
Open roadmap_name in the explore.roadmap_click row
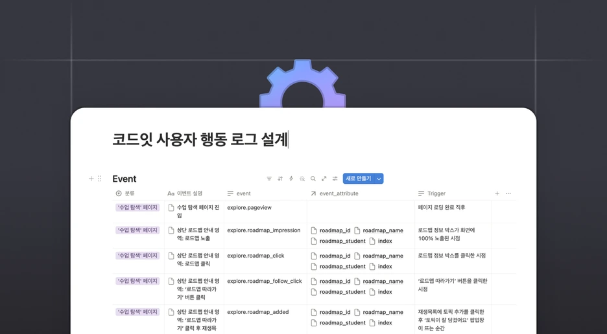(379, 256)
